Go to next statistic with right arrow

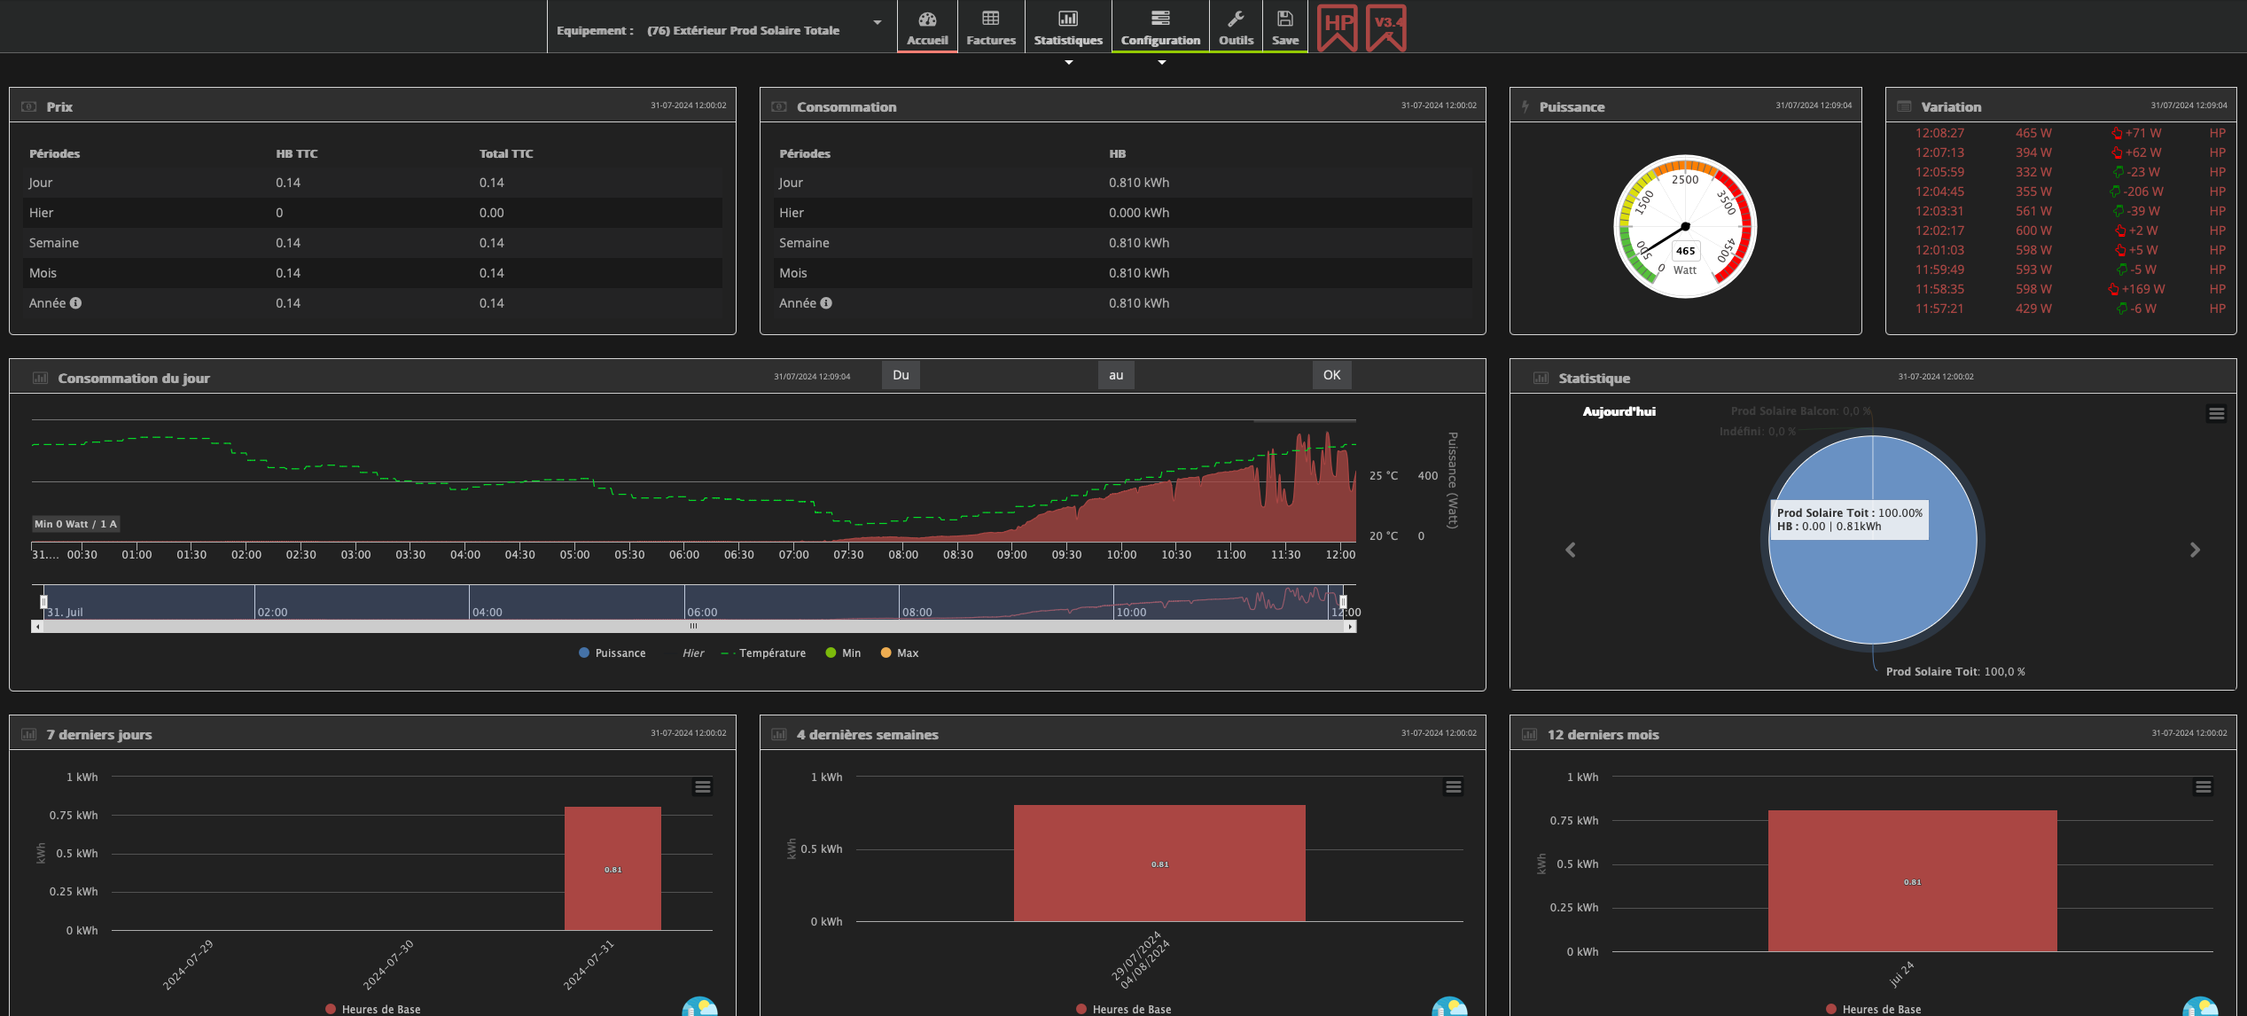point(2195,551)
